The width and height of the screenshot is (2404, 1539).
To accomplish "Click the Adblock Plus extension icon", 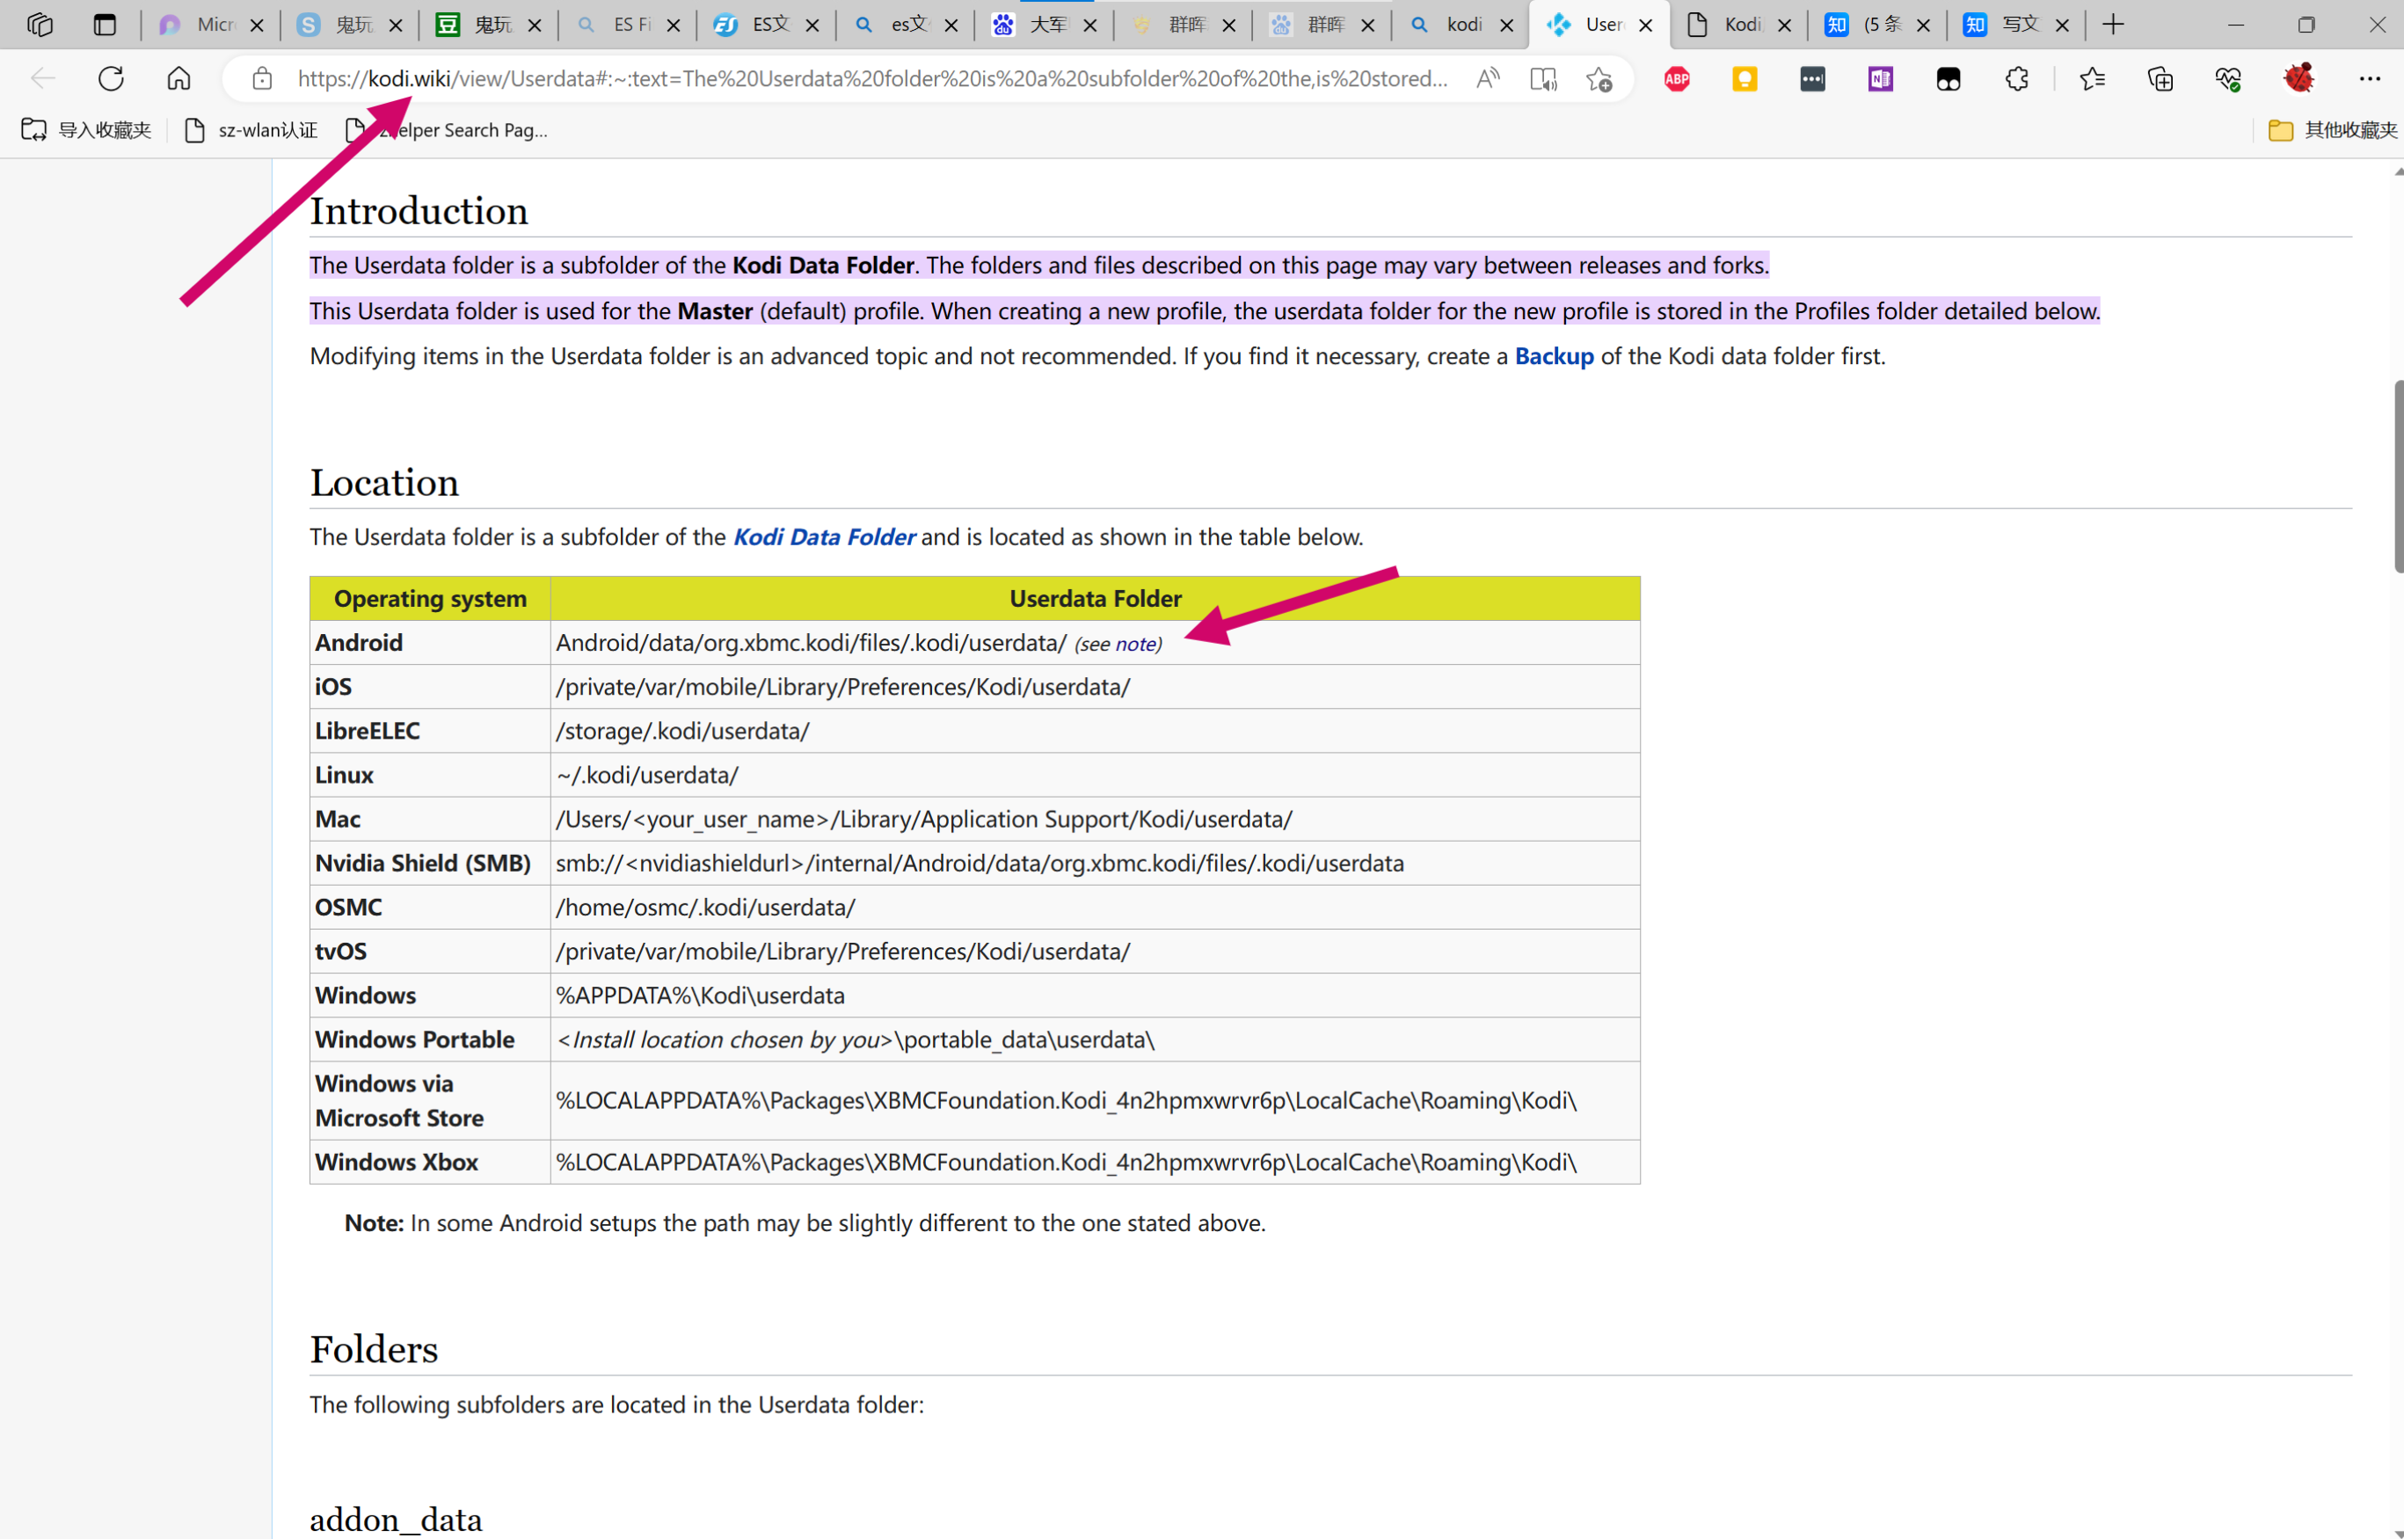I will coord(1677,79).
